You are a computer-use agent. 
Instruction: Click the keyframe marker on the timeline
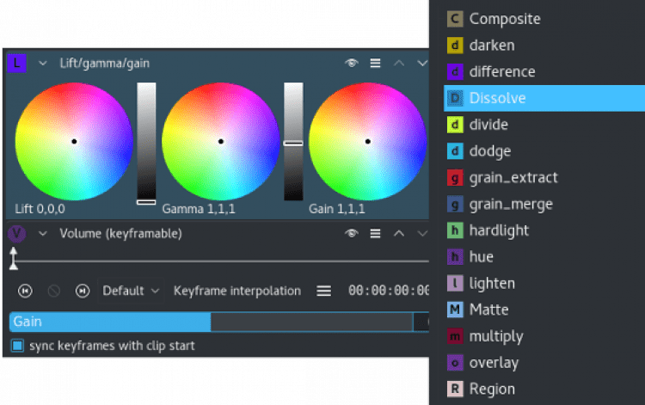point(13,258)
